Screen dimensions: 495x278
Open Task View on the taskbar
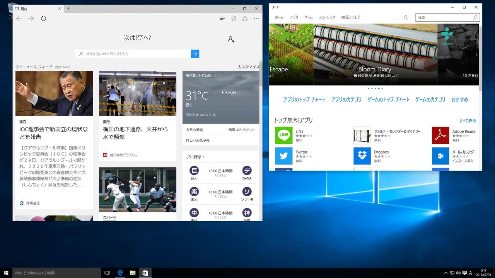coord(107,273)
